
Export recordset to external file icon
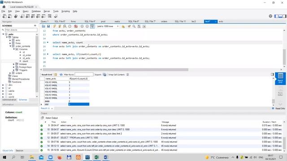[x=104, y=75]
